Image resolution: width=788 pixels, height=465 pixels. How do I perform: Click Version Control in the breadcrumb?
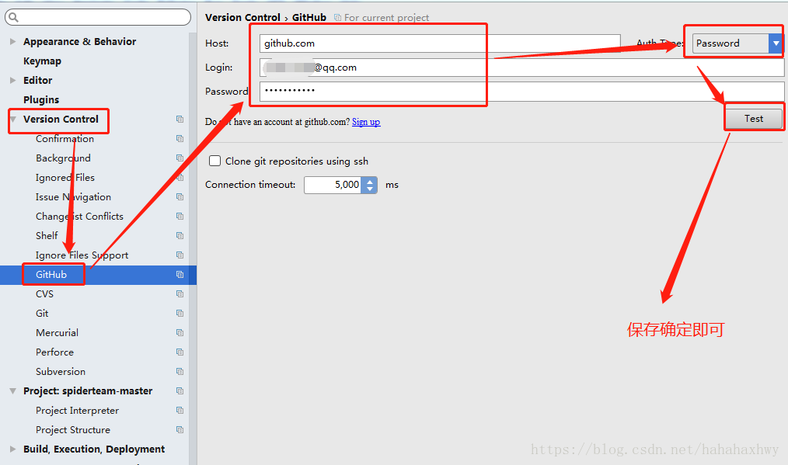coord(242,18)
